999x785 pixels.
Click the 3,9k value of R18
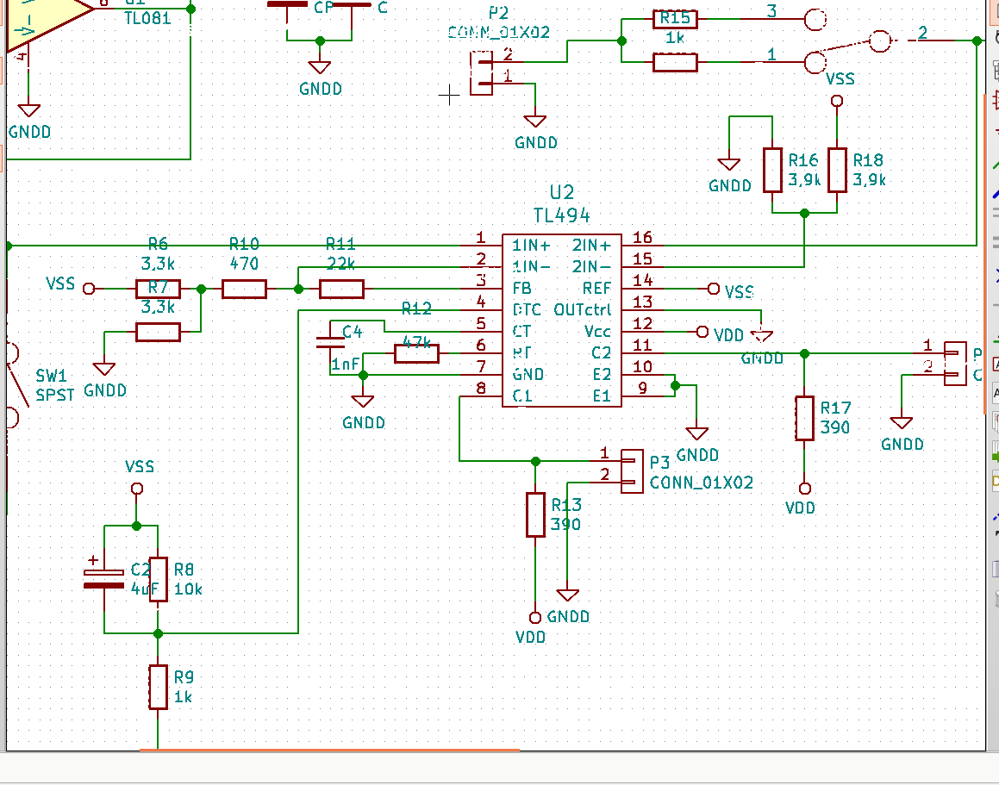869,180
